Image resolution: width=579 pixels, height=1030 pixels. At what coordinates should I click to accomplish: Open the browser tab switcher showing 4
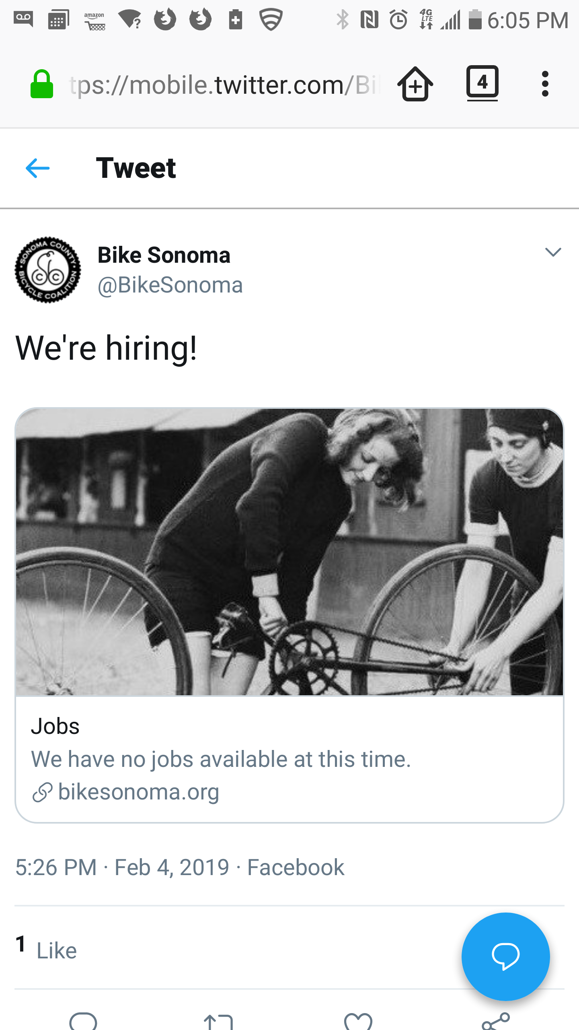482,83
